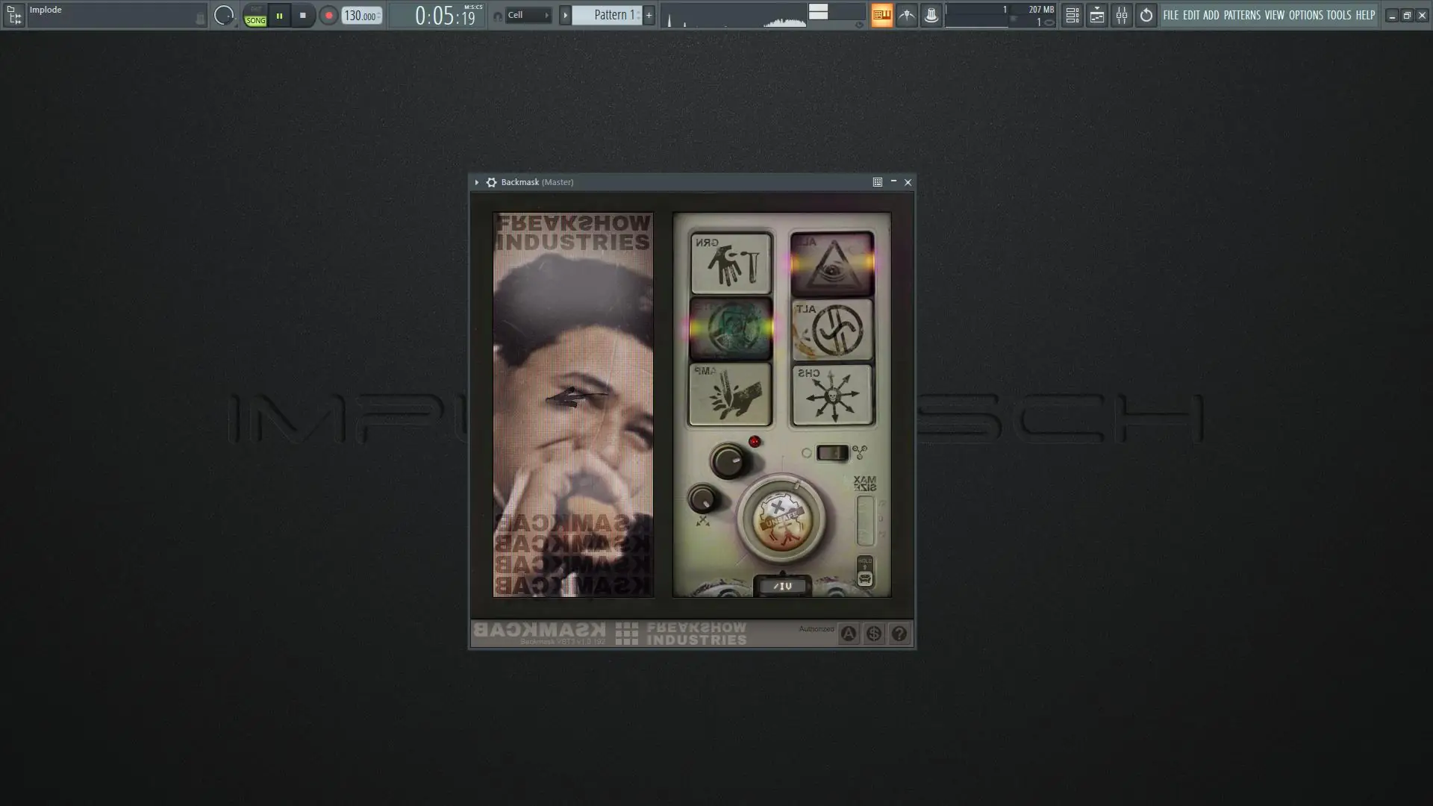This screenshot has width=1433, height=806.
Task: Toggle the SONG/PAT mode button
Action: (255, 16)
